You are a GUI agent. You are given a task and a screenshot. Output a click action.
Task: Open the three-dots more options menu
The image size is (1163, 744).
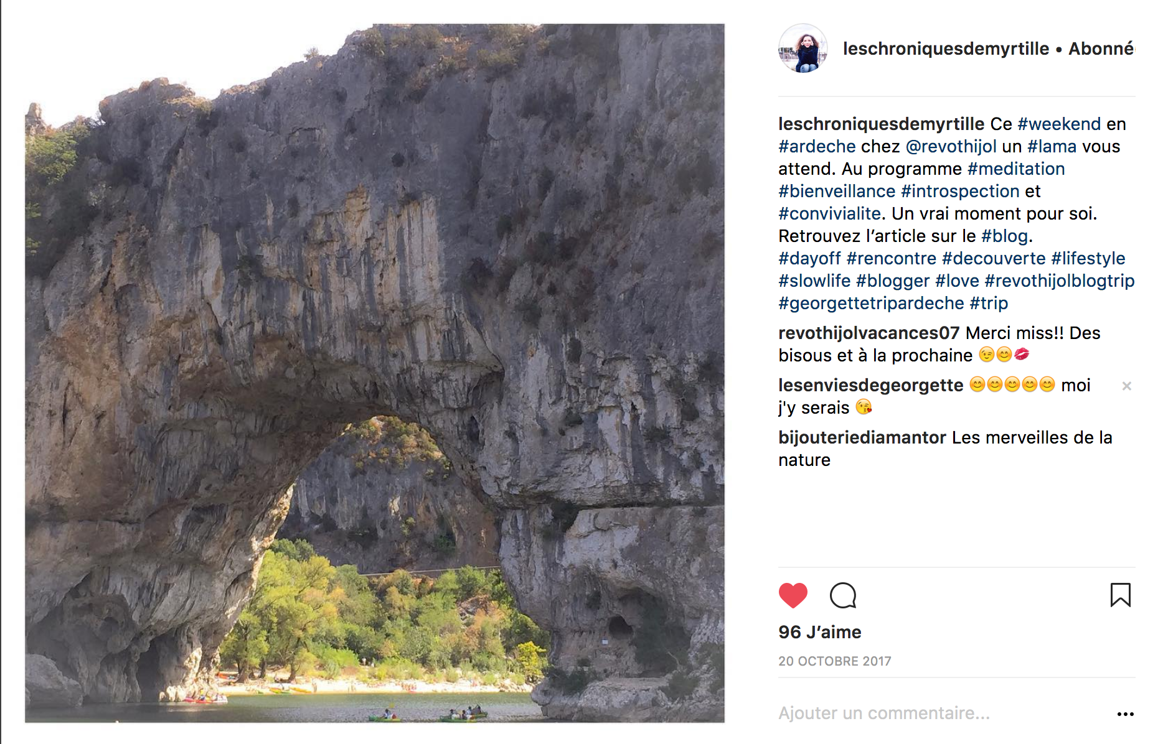tap(1125, 714)
